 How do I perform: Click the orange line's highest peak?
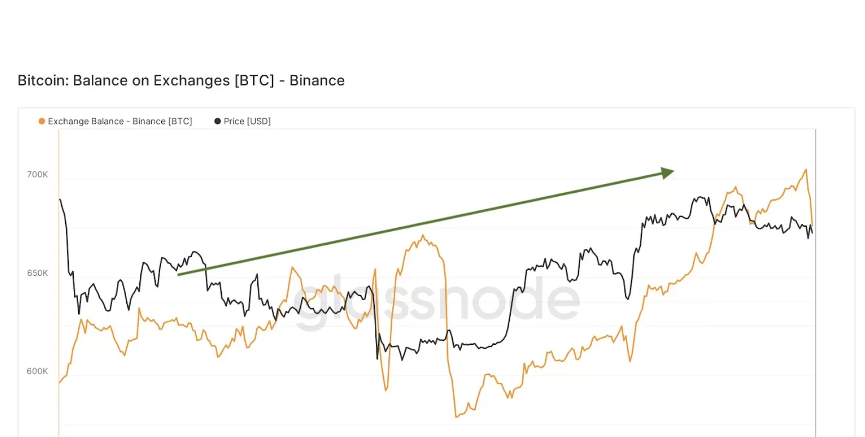pyautogui.click(x=806, y=169)
